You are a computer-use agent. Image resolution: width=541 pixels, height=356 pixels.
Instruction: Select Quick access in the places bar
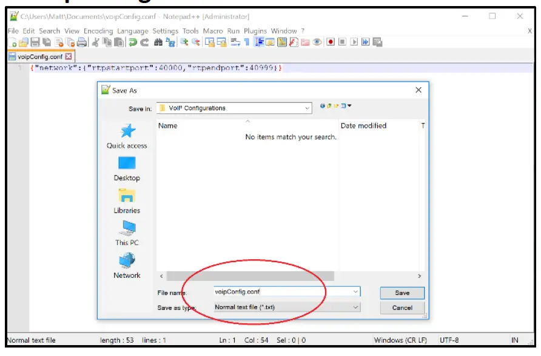click(127, 136)
